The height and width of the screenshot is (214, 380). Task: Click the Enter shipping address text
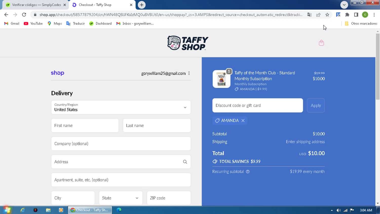click(305, 142)
